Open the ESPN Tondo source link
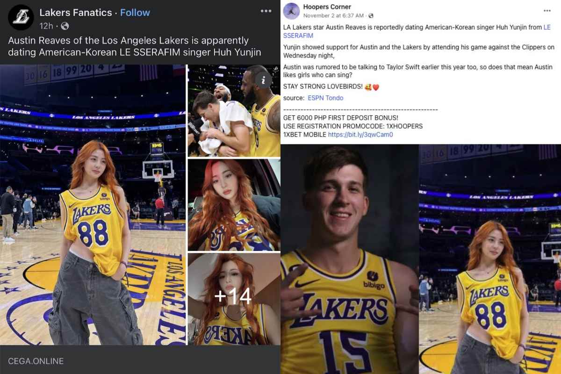Screen dimensions: 561x374 pos(325,98)
